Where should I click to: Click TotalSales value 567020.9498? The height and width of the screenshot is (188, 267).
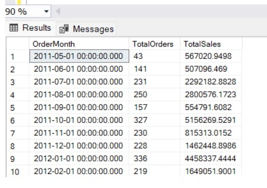(211, 56)
